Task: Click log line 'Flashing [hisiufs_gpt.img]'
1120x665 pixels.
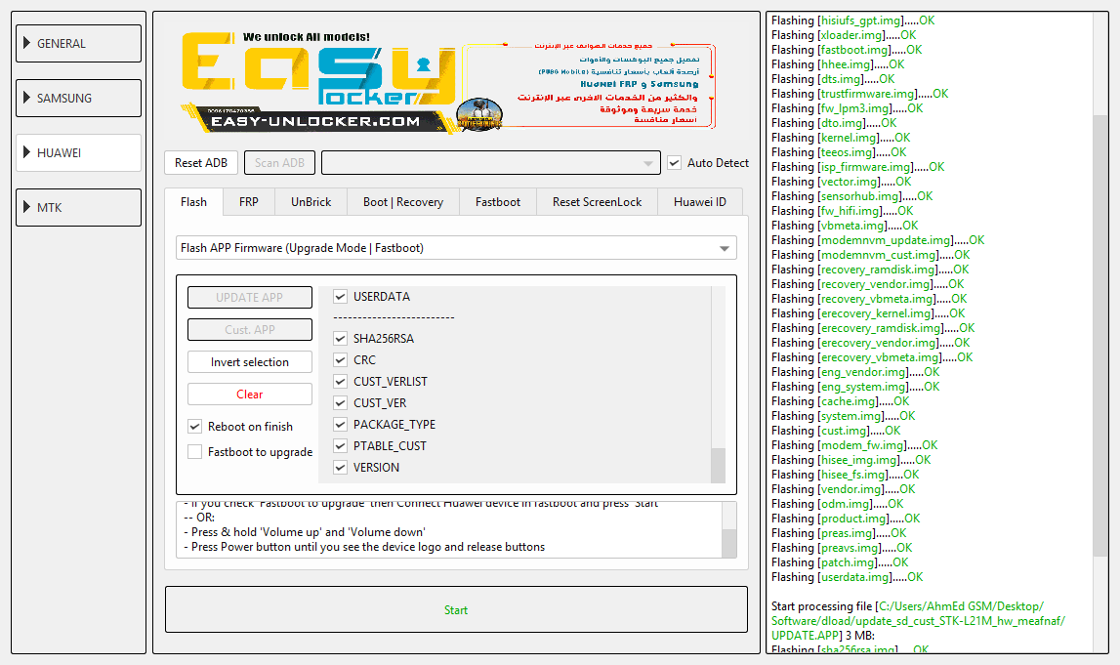Action: [852, 21]
